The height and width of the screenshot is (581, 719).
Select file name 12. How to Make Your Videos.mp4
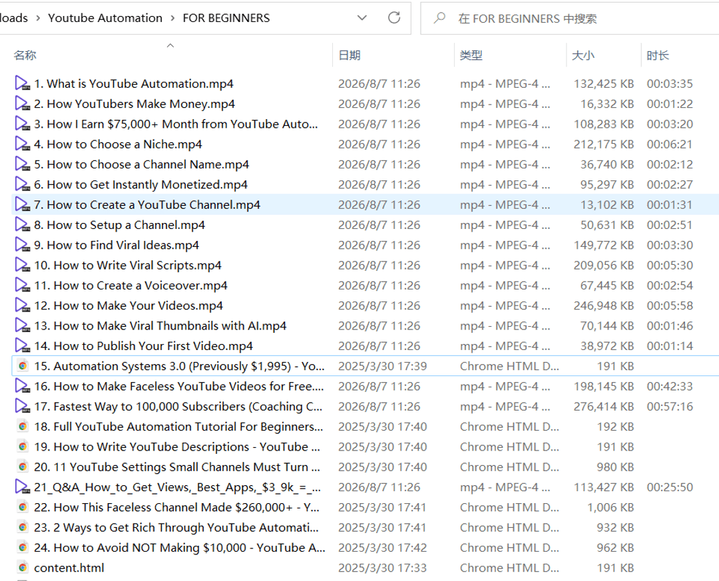click(x=128, y=305)
